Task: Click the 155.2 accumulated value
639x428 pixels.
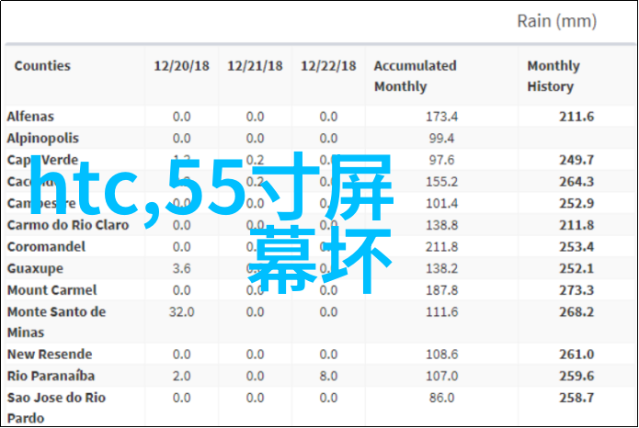Action: click(441, 182)
